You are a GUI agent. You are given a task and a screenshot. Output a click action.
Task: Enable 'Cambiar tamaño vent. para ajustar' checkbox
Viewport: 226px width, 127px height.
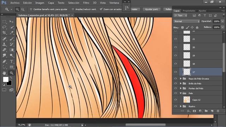pos(31,10)
